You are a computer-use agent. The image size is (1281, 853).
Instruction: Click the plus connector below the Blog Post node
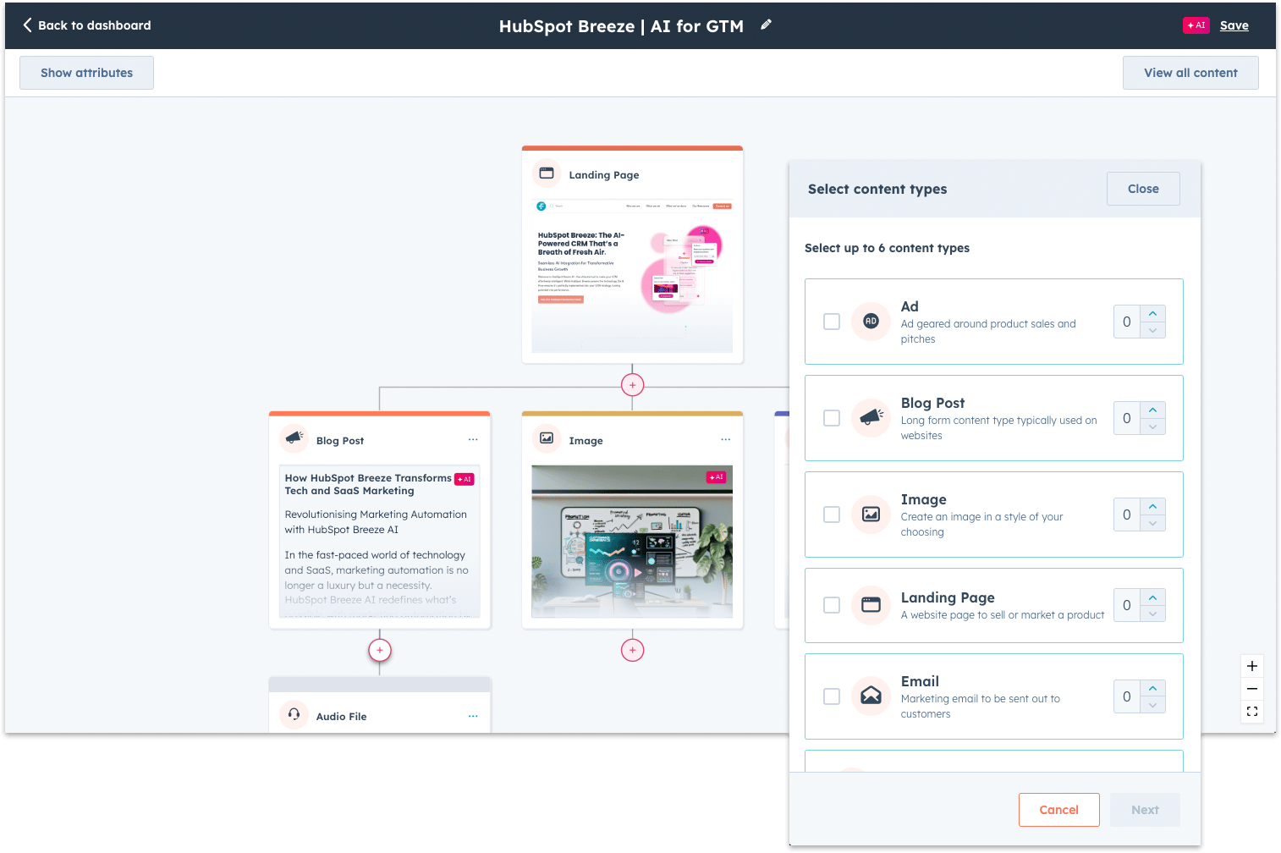pos(379,650)
